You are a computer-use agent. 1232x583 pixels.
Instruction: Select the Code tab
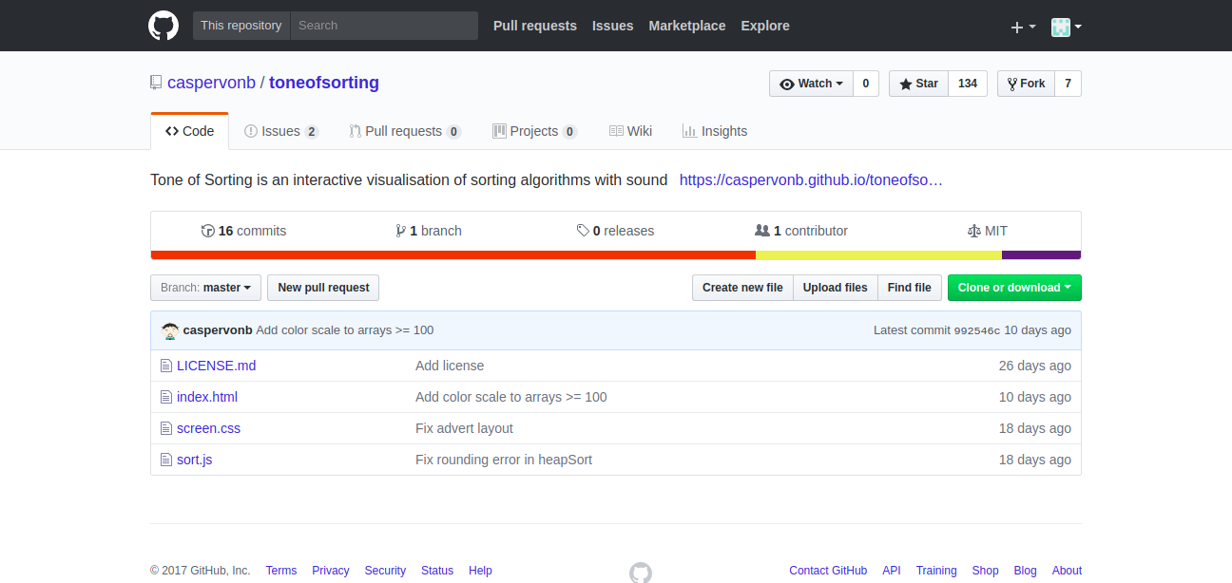[190, 131]
